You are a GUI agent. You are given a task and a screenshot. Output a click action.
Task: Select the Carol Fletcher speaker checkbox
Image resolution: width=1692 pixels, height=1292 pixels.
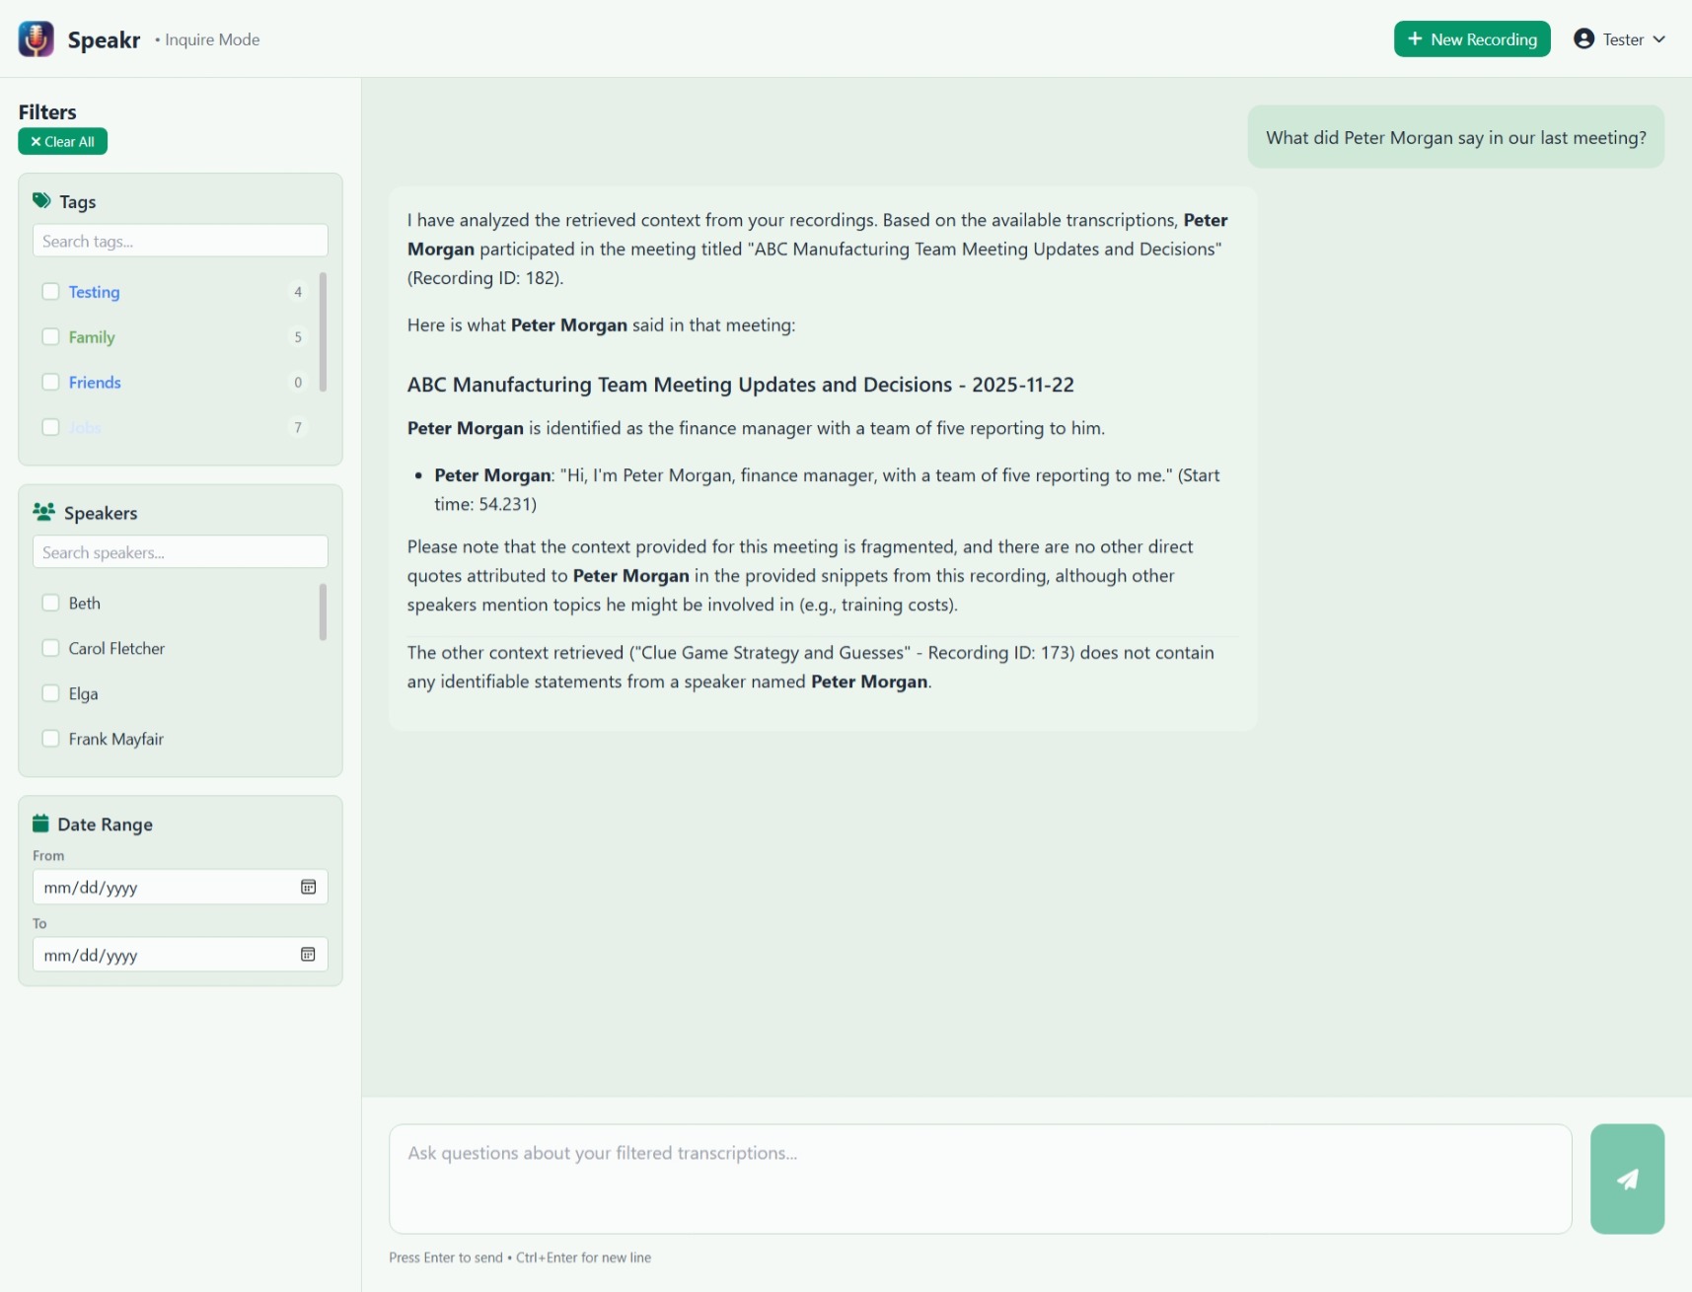51,648
